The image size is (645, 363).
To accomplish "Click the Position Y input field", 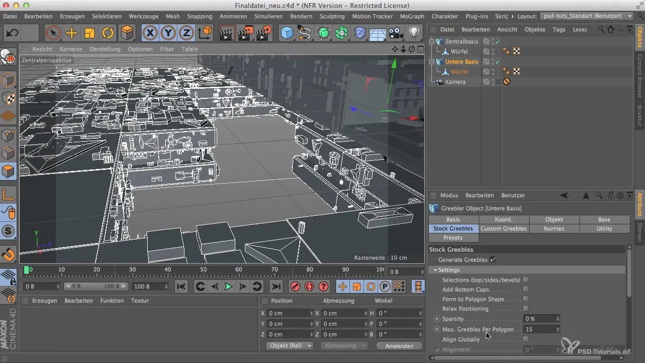I will [290, 324].
